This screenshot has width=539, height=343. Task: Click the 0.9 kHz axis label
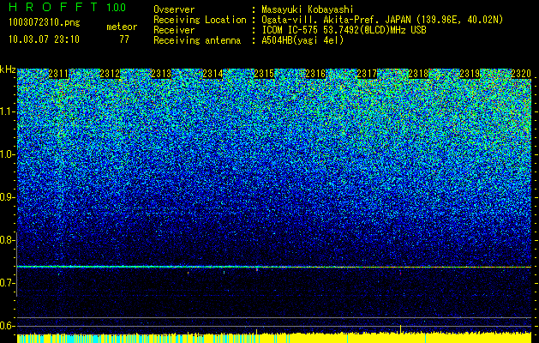(6, 197)
